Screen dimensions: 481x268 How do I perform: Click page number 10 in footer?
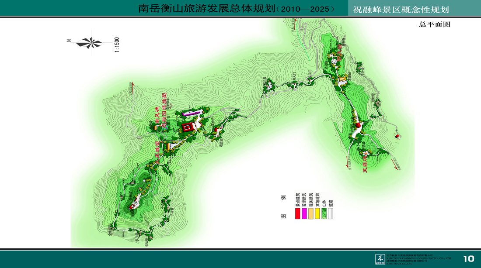coord(468,259)
